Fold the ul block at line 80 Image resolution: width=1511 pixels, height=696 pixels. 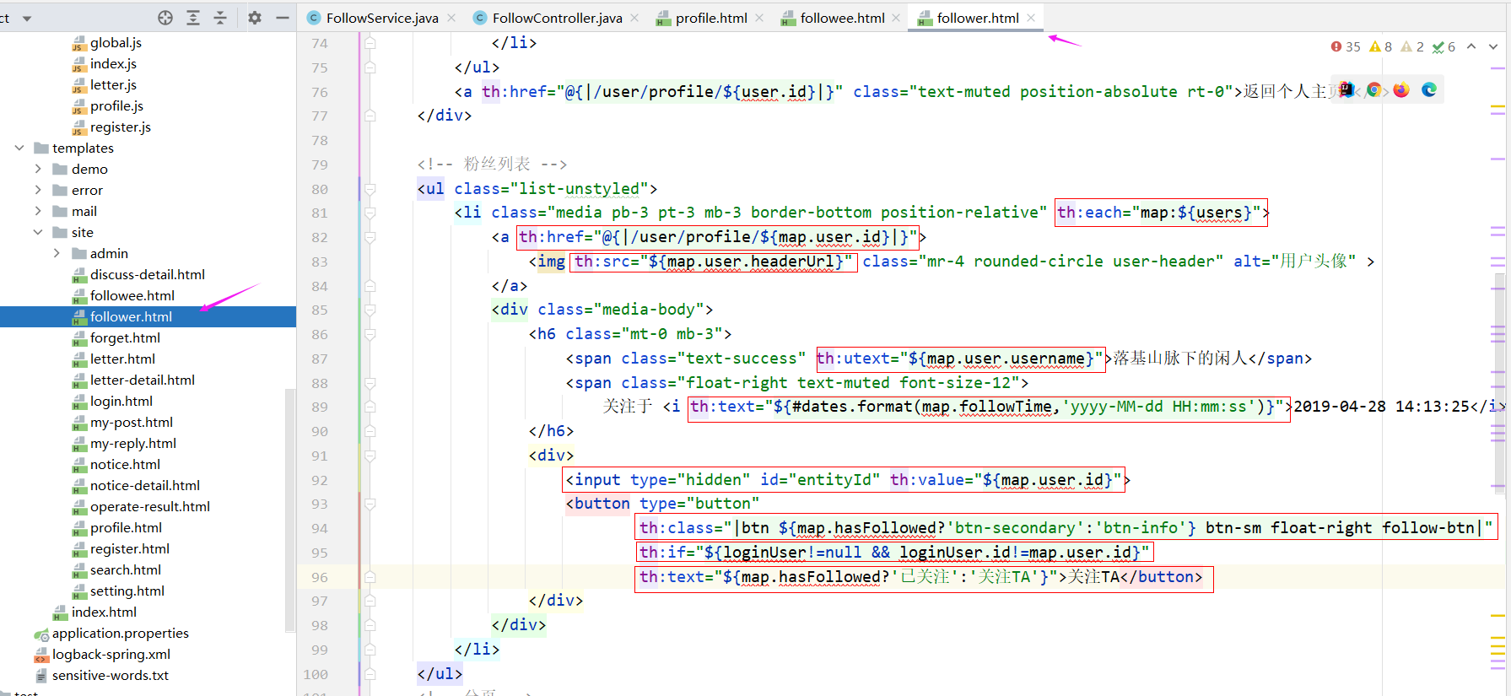(x=370, y=189)
